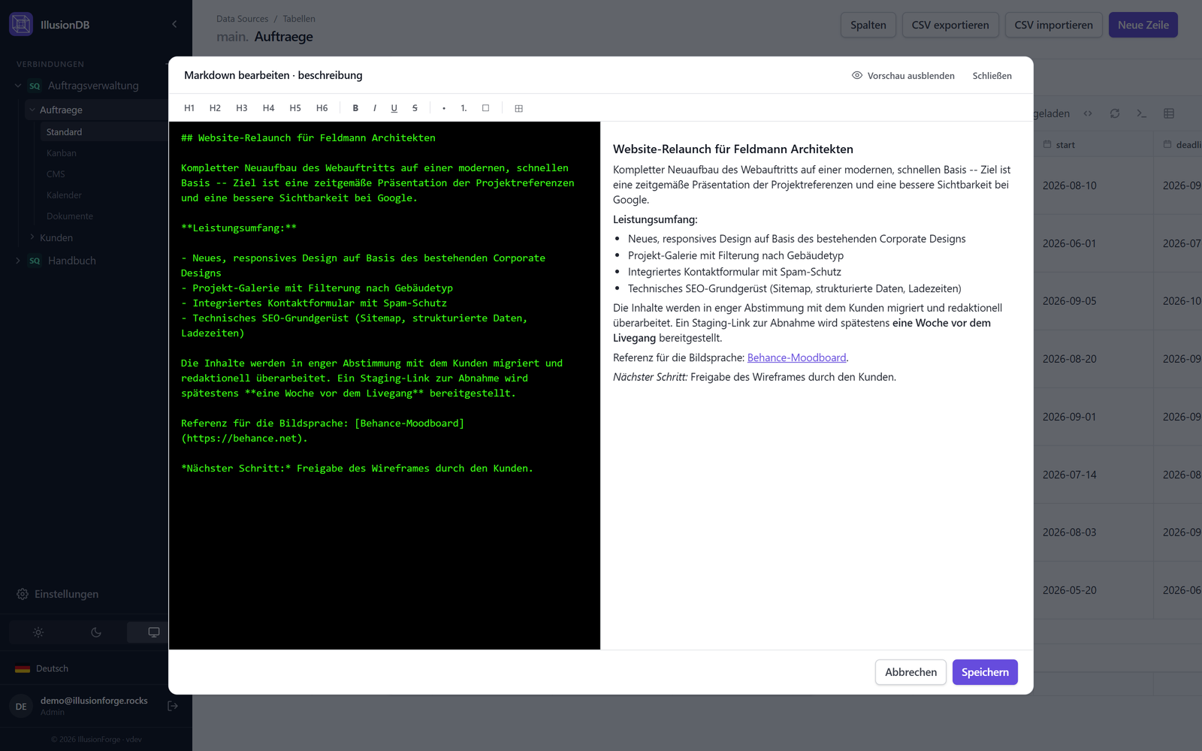Toggle strikethrough formatting in markdown toolbar
The image size is (1202, 751).
415,108
